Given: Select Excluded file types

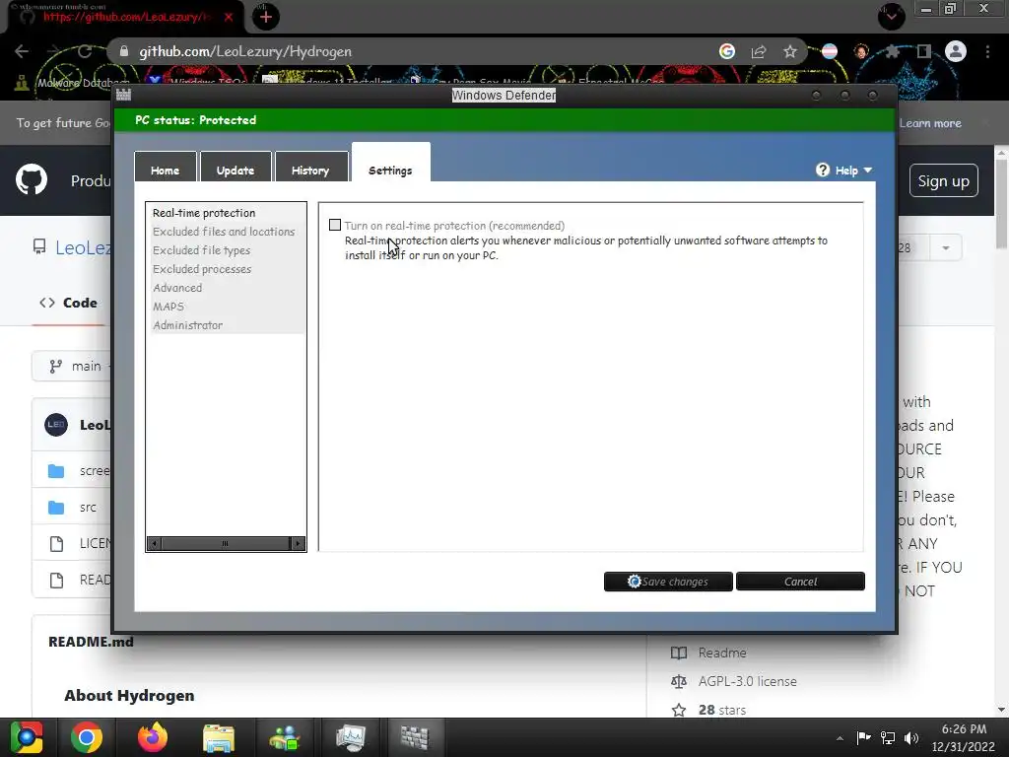Looking at the screenshot, I should (201, 250).
